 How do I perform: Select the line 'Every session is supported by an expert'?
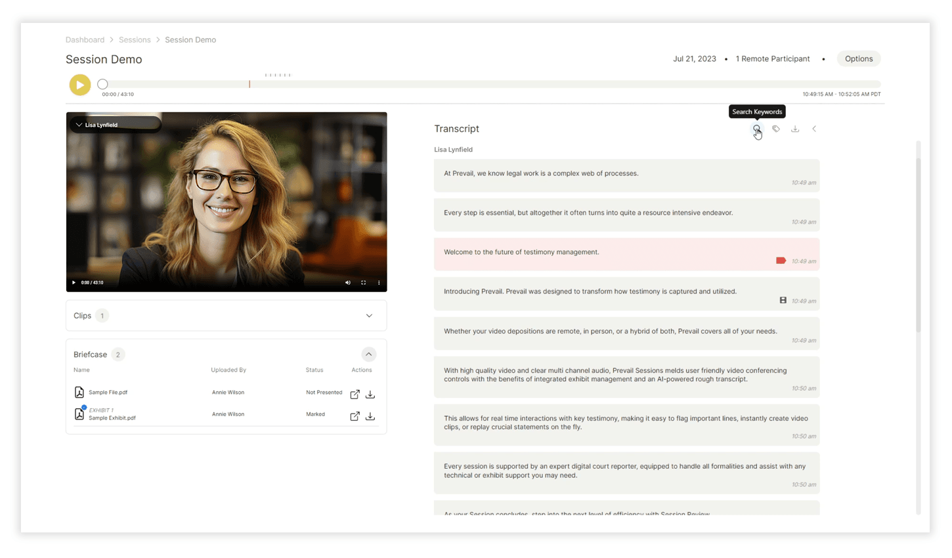[626, 473]
